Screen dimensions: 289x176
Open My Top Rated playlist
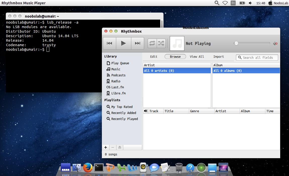click(122, 107)
